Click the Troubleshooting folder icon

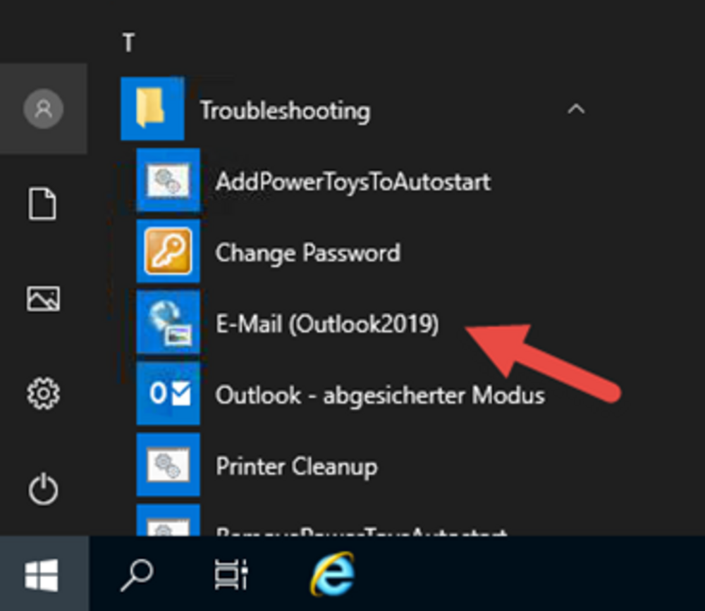(152, 109)
